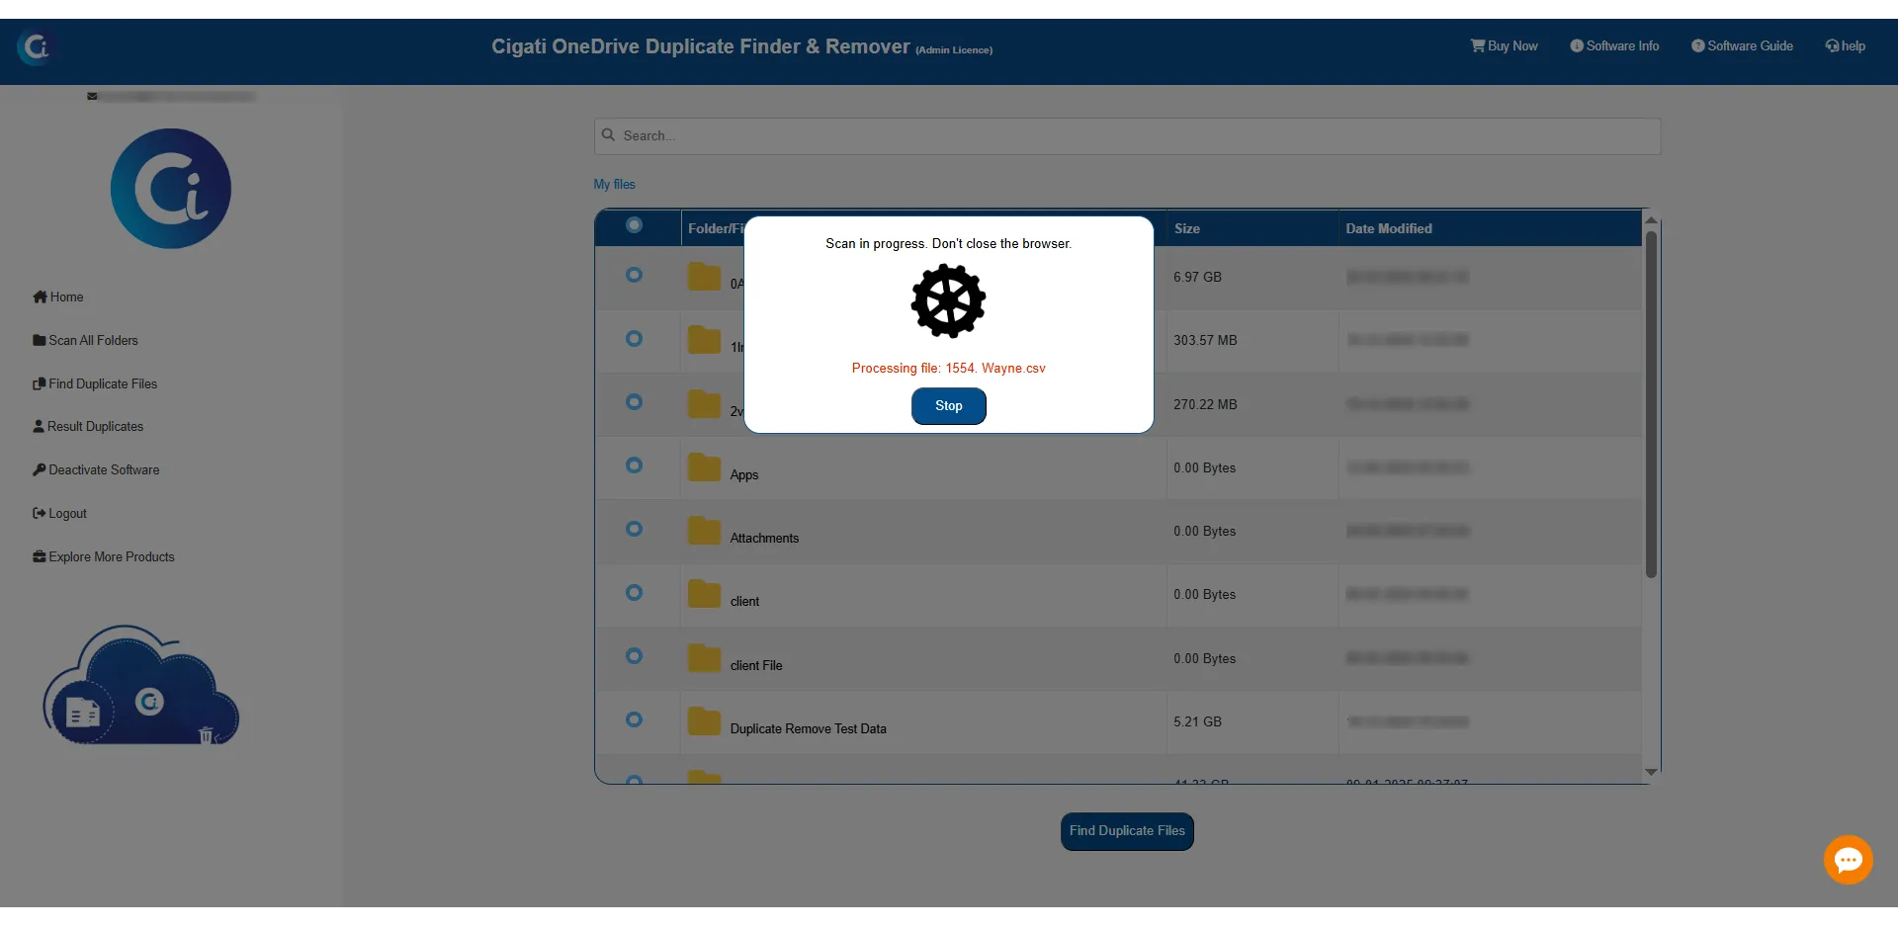The image size is (1898, 929).
Task: Open the Buy Now link
Action: click(1504, 46)
